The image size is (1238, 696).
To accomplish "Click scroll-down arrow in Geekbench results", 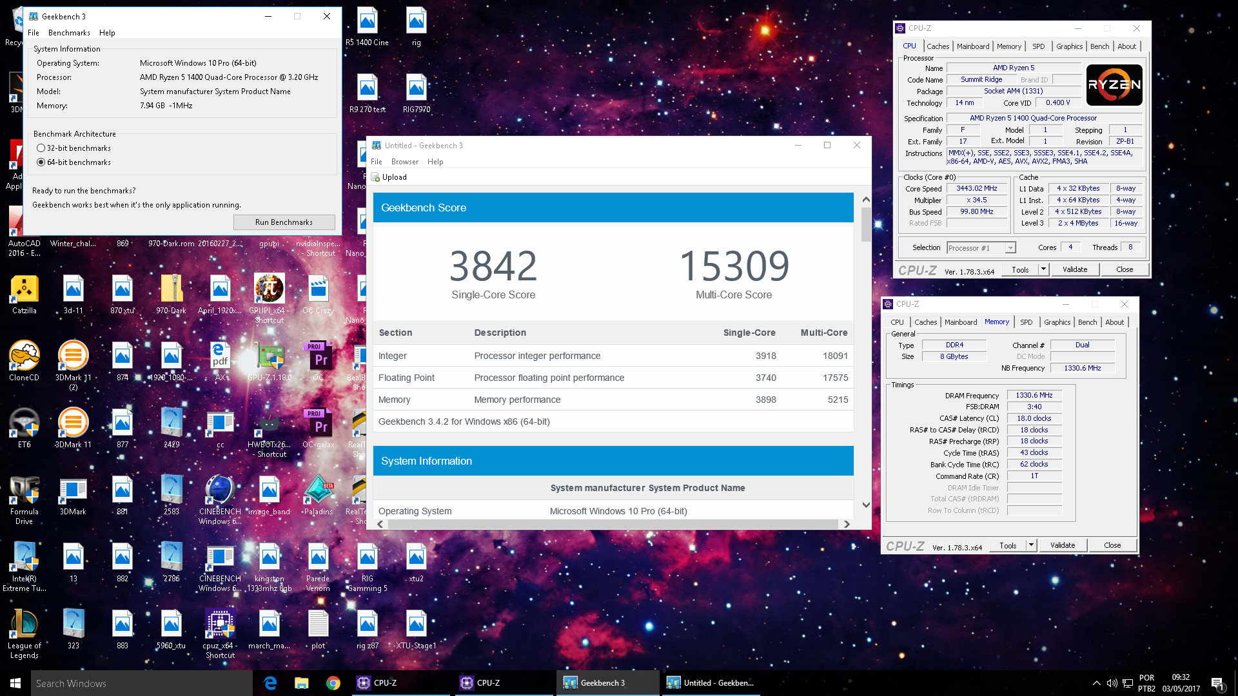I will point(866,505).
